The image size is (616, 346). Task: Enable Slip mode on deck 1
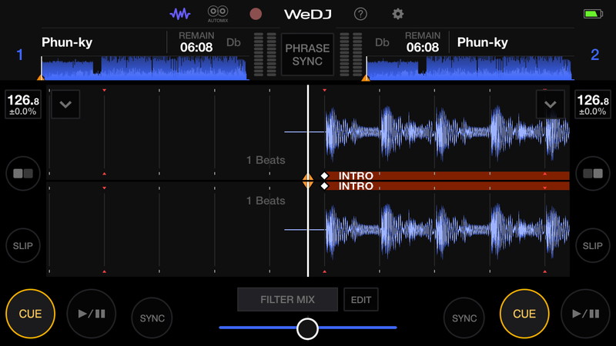(23, 245)
